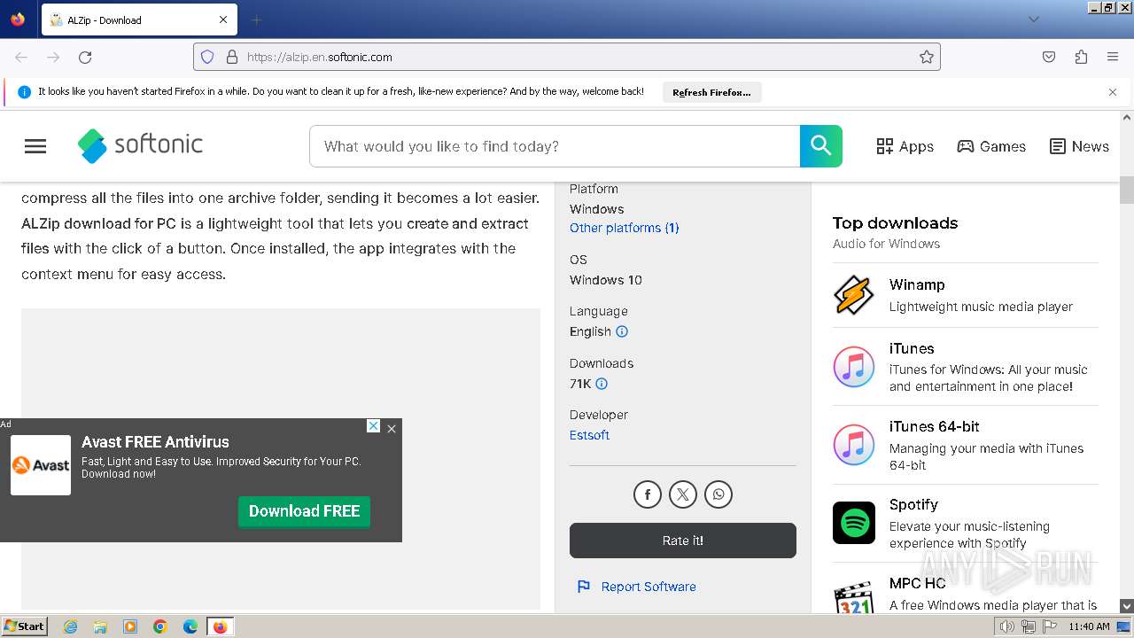Open the Estsoft developer link

[589, 435]
